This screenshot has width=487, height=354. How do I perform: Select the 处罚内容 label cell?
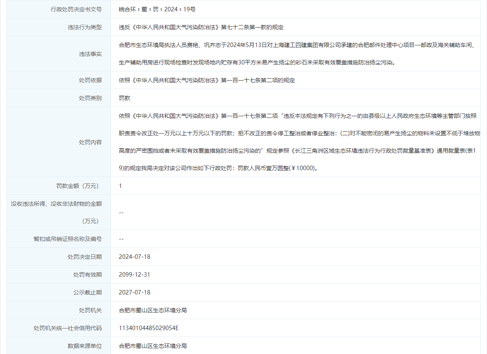pos(58,142)
